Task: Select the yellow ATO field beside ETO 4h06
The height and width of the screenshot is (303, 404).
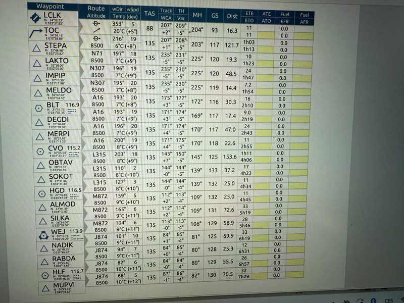Action: pos(266,160)
